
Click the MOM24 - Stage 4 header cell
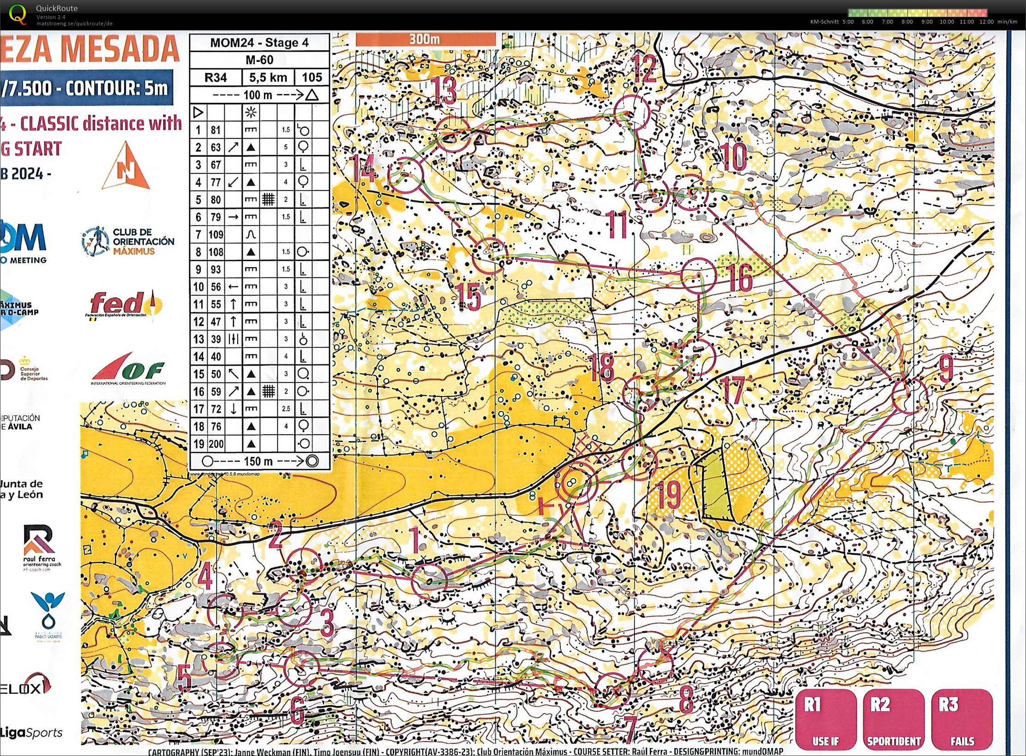(x=259, y=43)
